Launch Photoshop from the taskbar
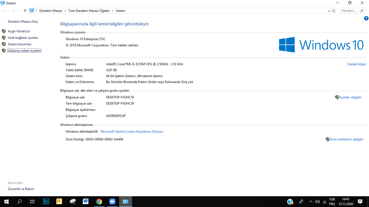 46,201
